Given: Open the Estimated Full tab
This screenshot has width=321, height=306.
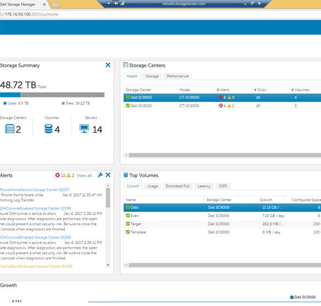Looking at the screenshot, I should (178, 186).
